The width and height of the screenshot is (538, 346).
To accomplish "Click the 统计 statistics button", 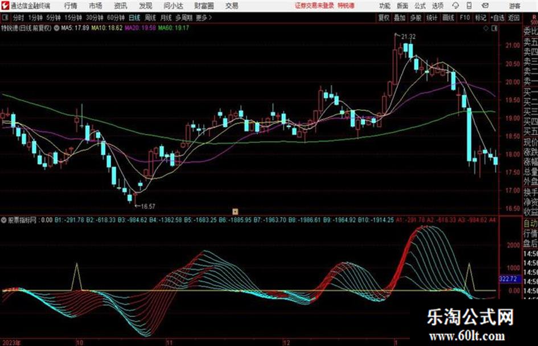I will 432,18.
